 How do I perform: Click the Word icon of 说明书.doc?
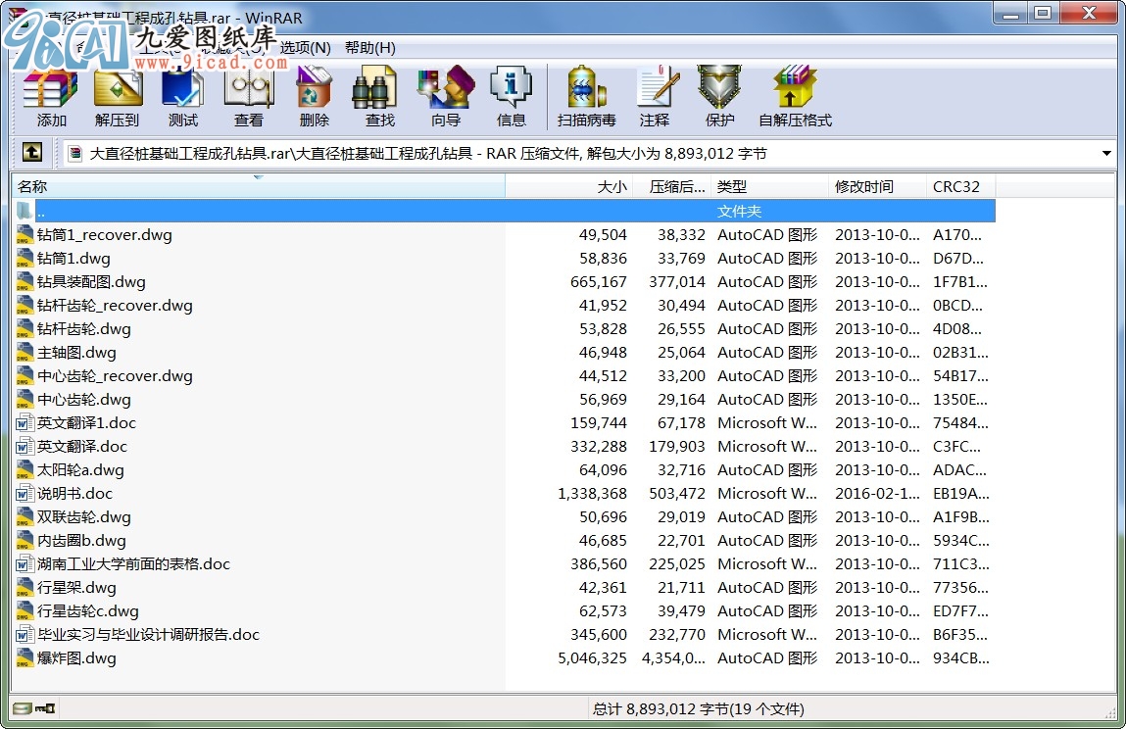pos(25,494)
